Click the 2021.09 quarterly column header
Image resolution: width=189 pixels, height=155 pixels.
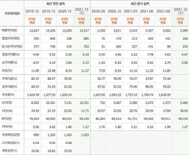163,11
